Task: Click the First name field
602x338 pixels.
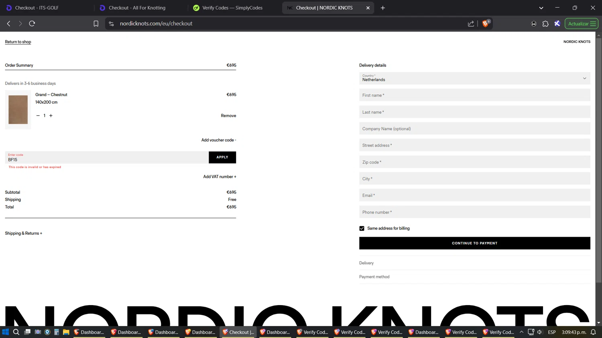Action: [475, 95]
